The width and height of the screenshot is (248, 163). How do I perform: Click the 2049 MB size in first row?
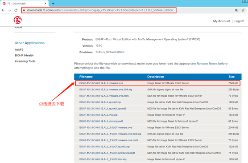point(233,83)
